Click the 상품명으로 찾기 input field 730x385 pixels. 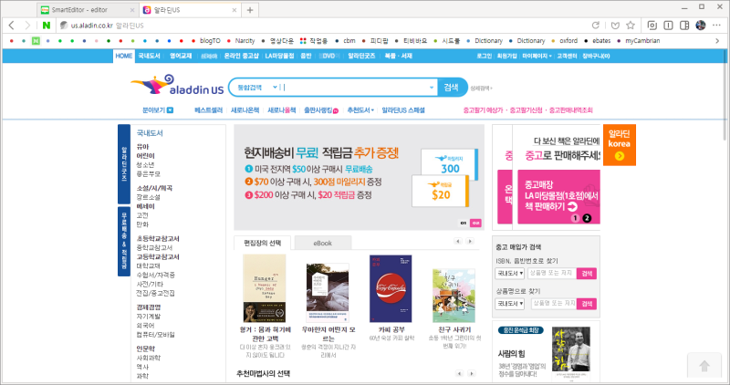pos(552,304)
